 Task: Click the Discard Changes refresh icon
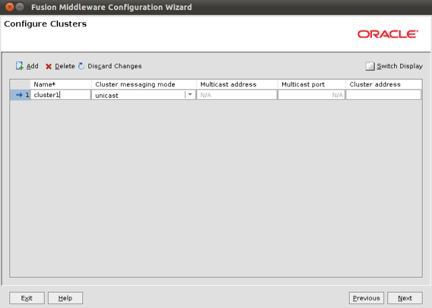[x=81, y=66]
